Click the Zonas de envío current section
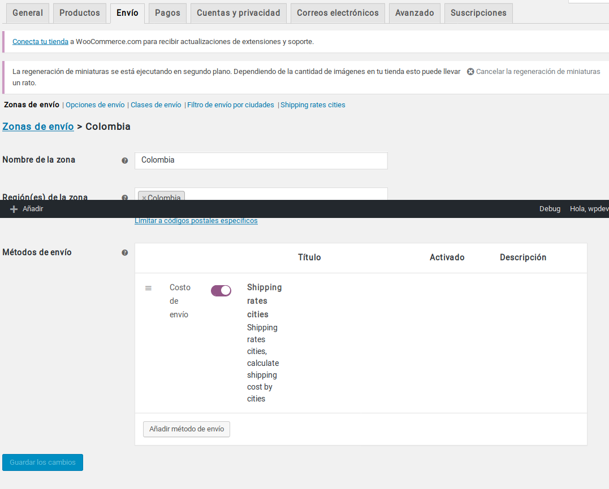 (32, 104)
